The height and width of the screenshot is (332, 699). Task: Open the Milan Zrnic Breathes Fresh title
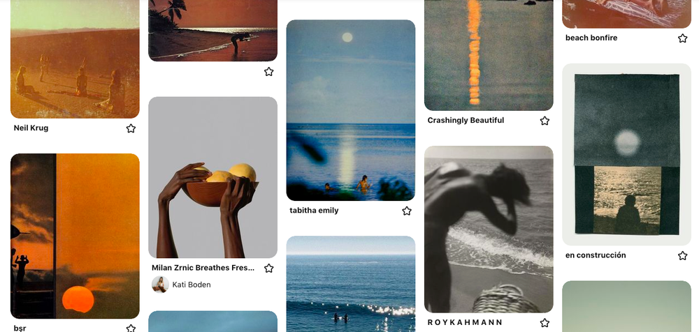pyautogui.click(x=203, y=268)
